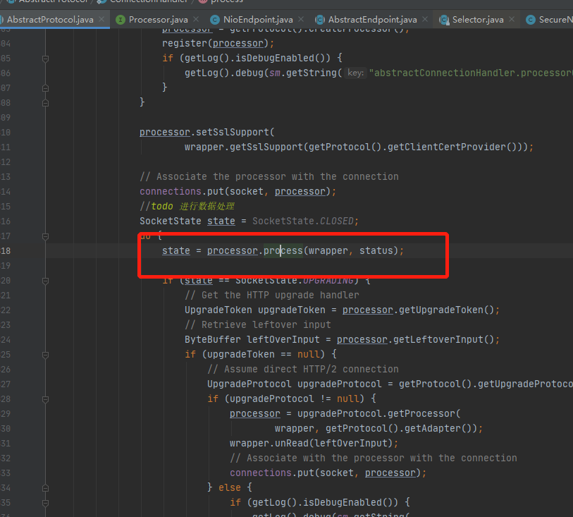Click the class icon on Selector.java tab
573x517 pixels.
pos(443,20)
